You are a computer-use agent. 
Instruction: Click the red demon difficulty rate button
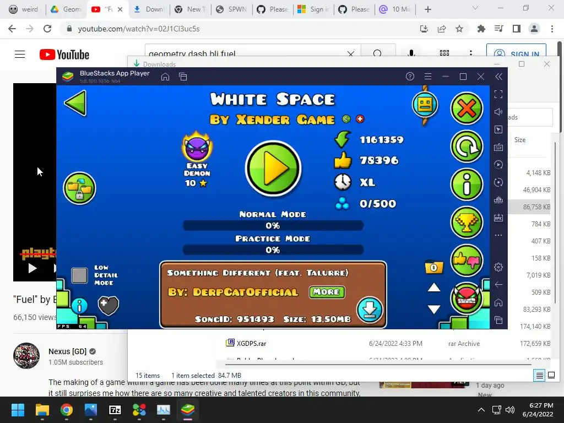pos(467,299)
